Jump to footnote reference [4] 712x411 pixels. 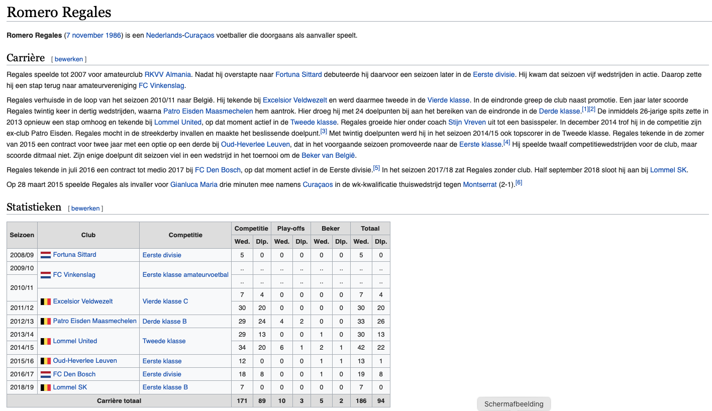[x=507, y=142]
